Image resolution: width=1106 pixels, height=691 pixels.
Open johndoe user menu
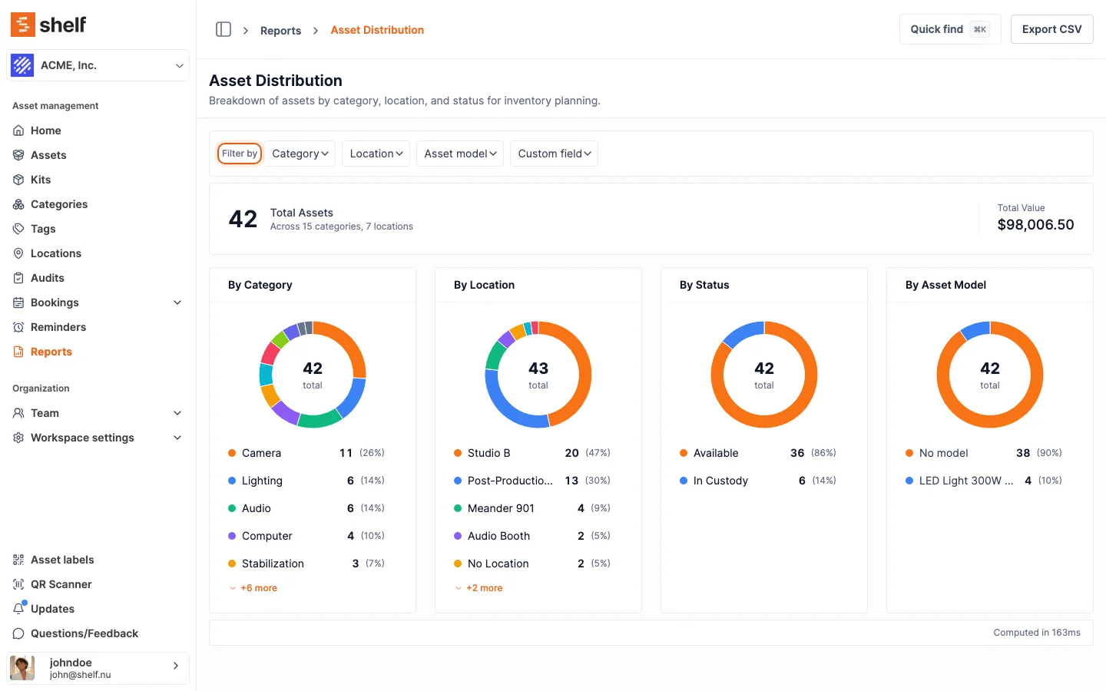coord(98,668)
